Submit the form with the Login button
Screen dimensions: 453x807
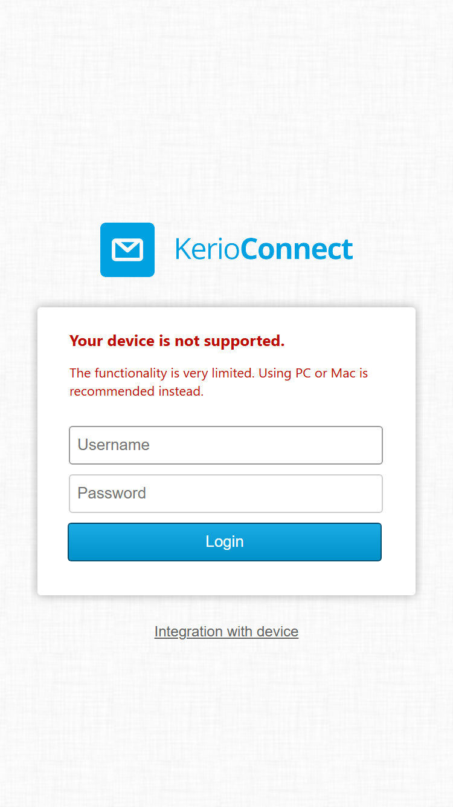225,542
